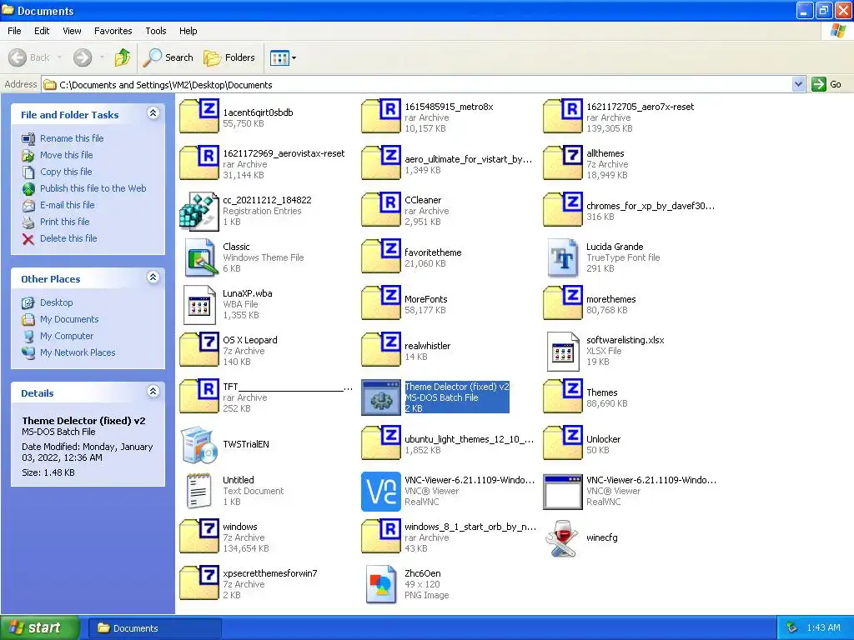Click the blue VNC Viewer application icon
Viewport: 854px width, 640px height.
tap(381, 492)
